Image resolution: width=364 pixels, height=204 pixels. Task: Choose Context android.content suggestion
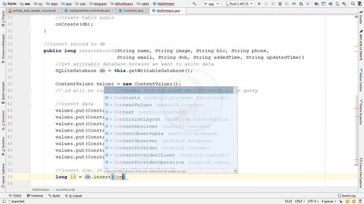click(169, 112)
